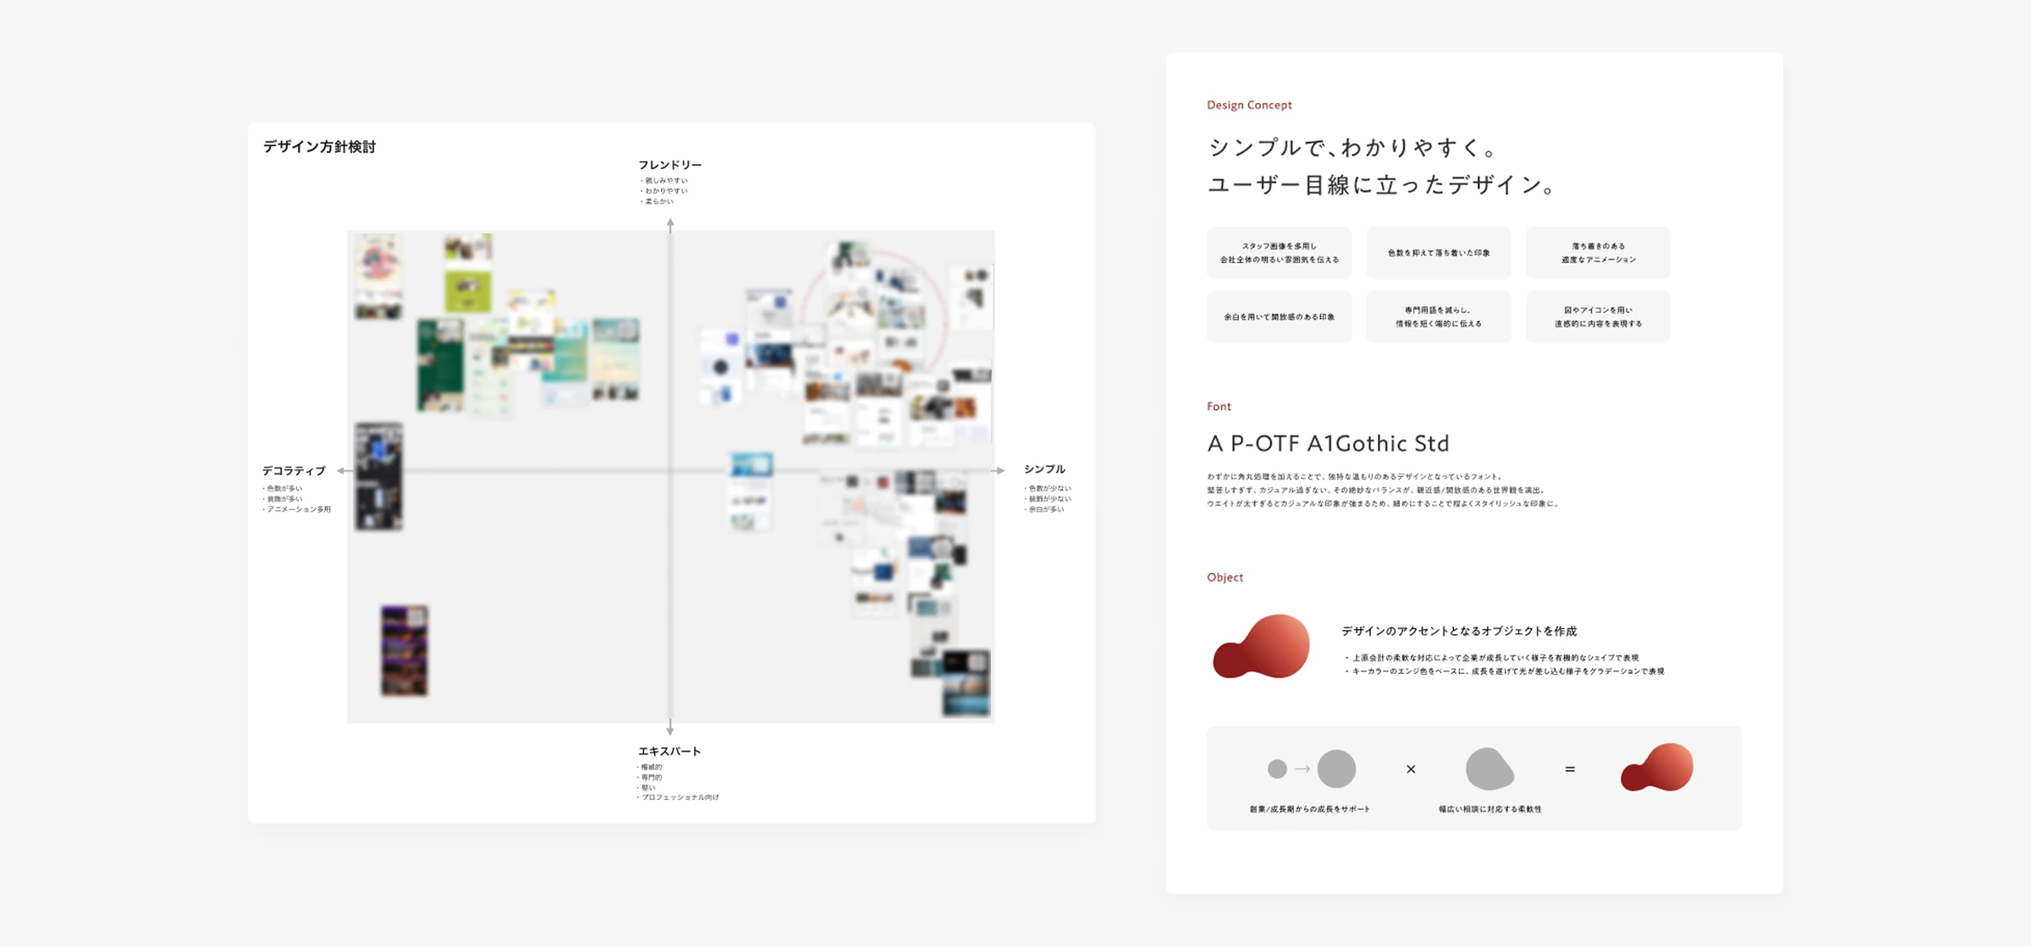Click the equals sign in the formula

tap(1570, 769)
